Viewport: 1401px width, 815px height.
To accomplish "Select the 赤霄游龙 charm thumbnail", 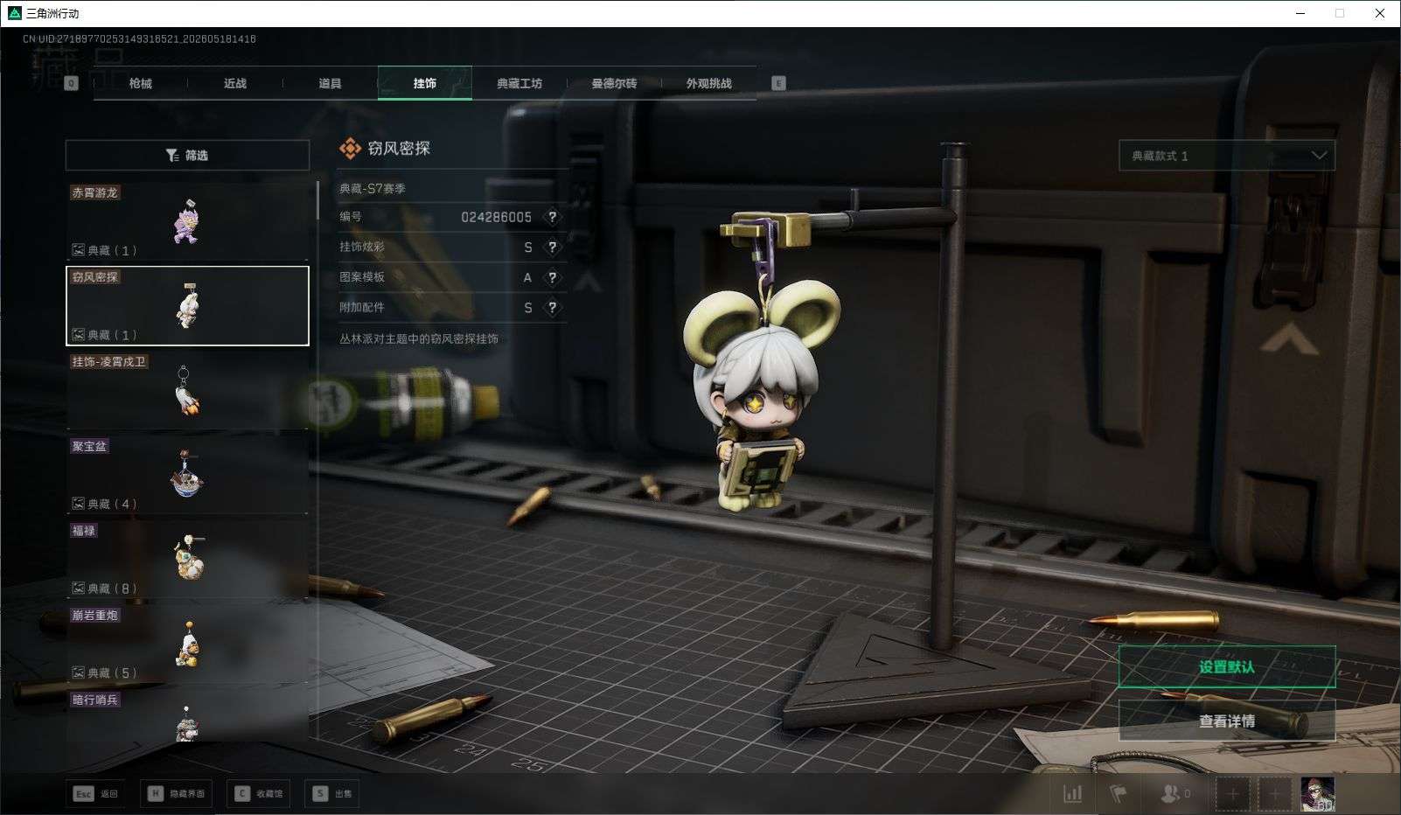I will coord(187,221).
